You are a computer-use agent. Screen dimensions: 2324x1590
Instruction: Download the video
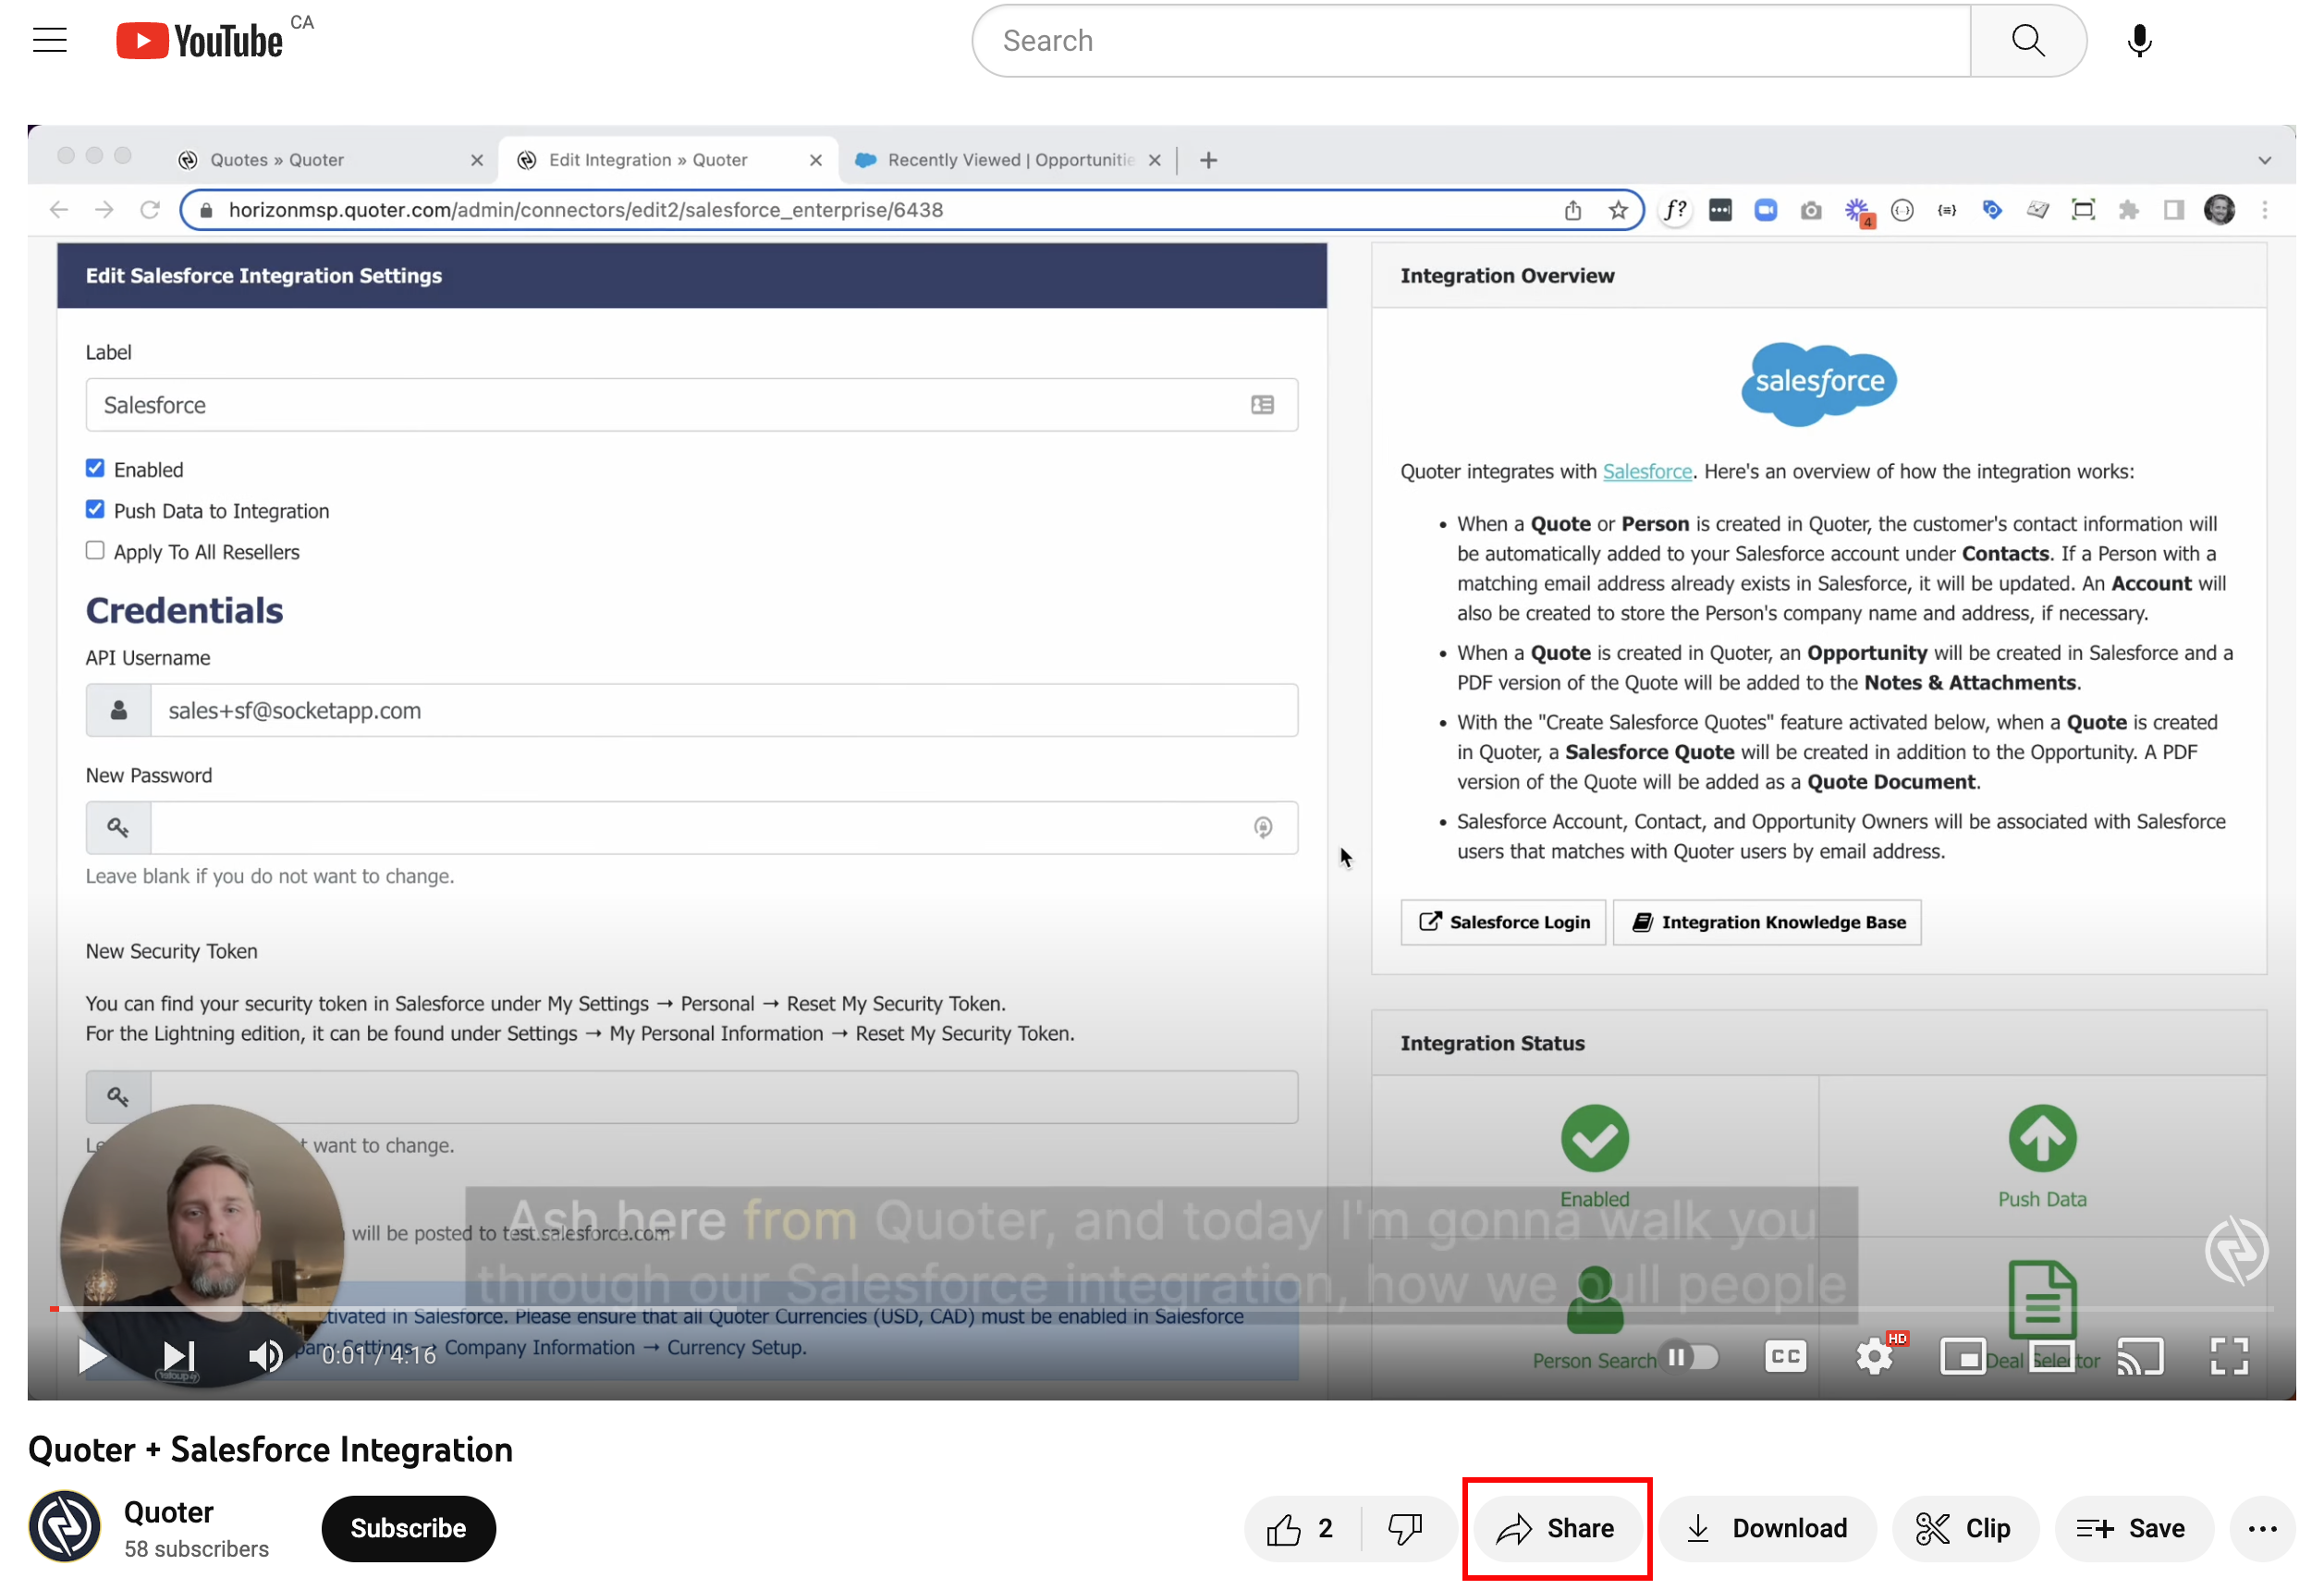pyautogui.click(x=1767, y=1528)
